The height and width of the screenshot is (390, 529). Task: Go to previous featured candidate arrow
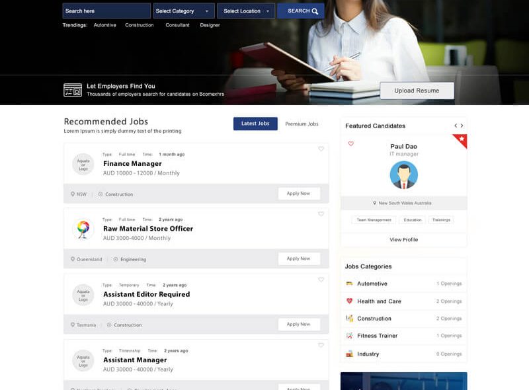tap(455, 126)
